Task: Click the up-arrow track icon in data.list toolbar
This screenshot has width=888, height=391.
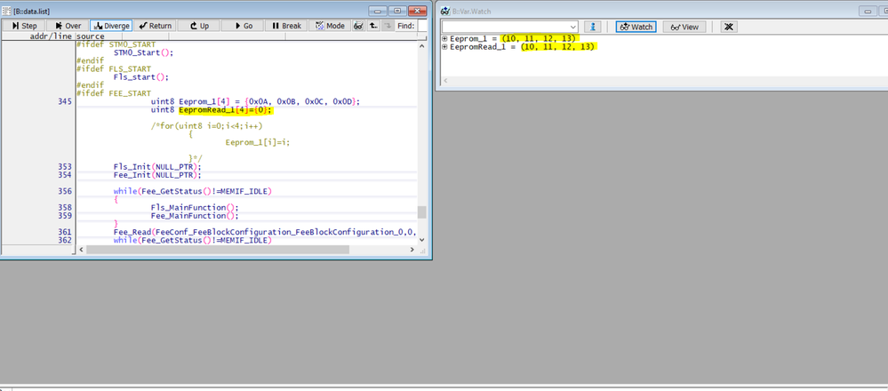Action: pos(373,26)
